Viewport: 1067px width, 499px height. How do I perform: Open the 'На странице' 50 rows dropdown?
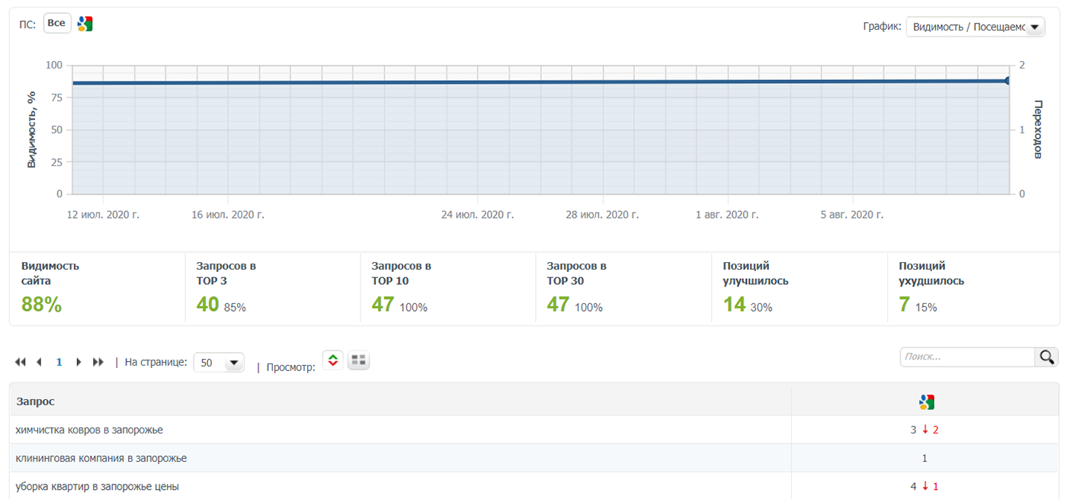pyautogui.click(x=219, y=363)
